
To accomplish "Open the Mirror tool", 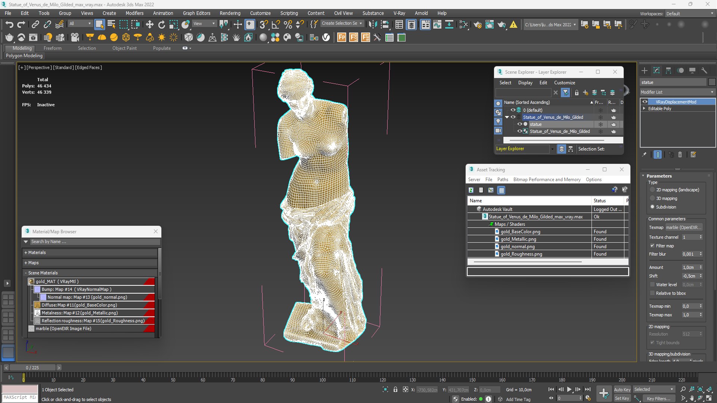I will [x=373, y=25].
